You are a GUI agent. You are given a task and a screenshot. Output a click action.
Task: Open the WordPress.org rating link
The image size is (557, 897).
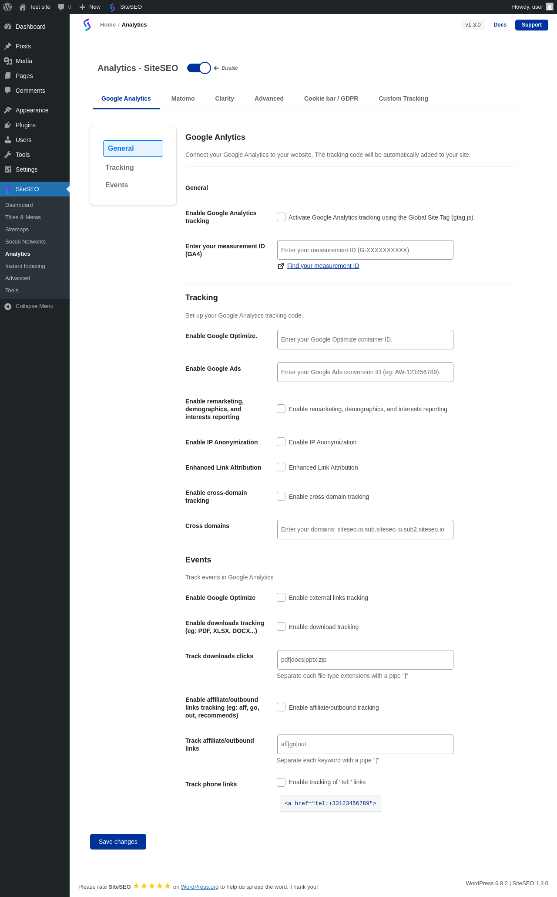coord(200,887)
